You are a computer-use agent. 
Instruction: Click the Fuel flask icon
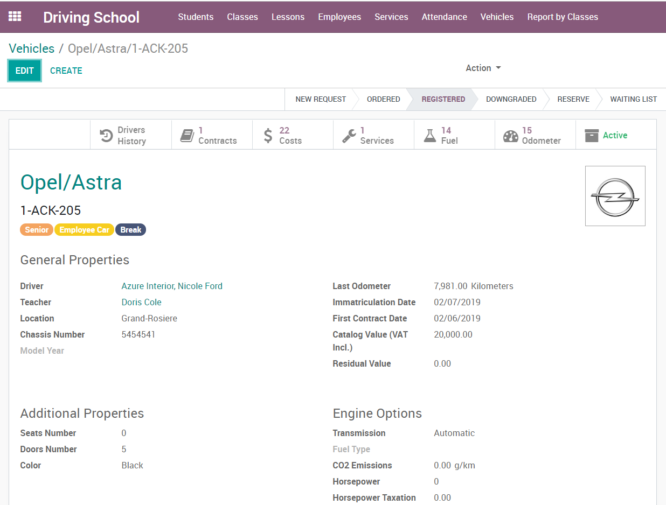[x=429, y=136]
